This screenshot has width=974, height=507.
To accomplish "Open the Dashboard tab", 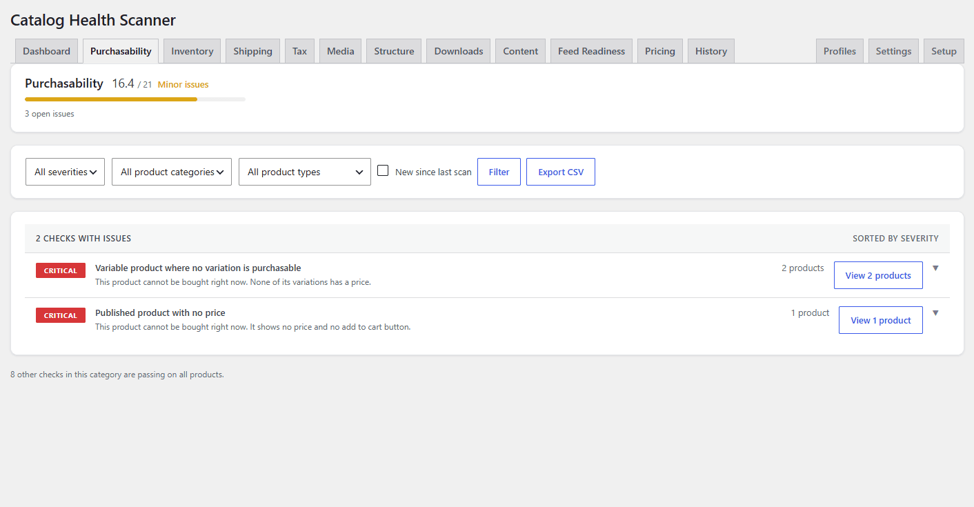I will pos(46,51).
